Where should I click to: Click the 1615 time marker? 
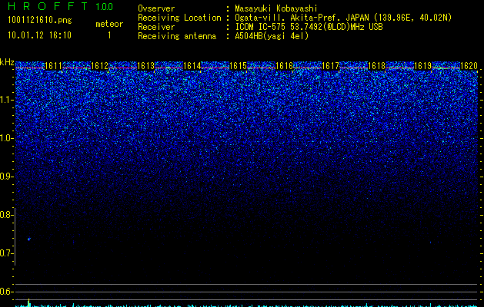(238, 66)
